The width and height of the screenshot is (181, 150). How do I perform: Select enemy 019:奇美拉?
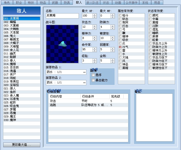22,81
